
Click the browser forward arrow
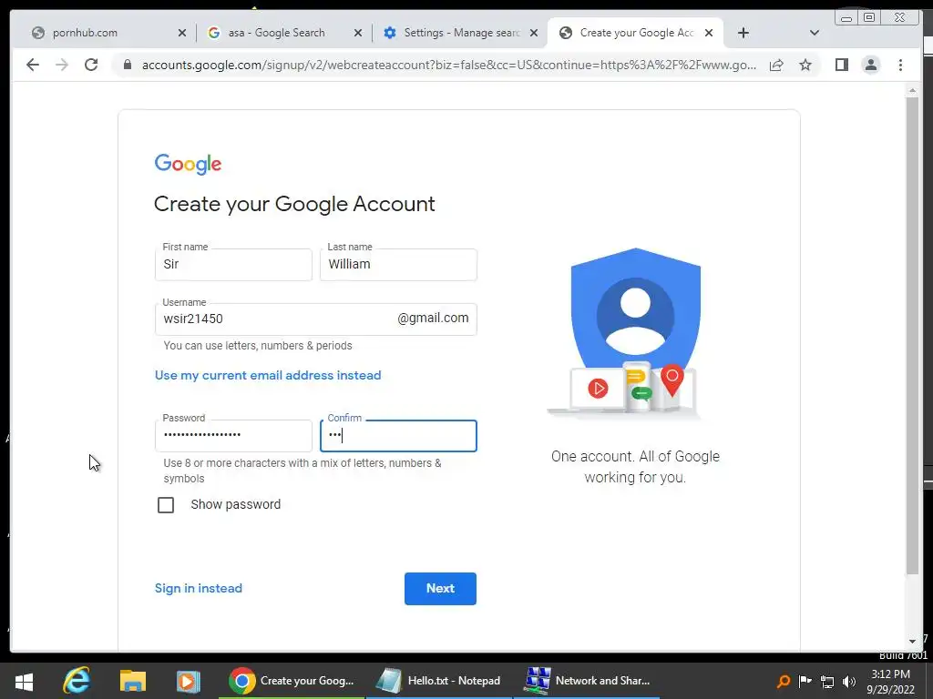[62, 65]
